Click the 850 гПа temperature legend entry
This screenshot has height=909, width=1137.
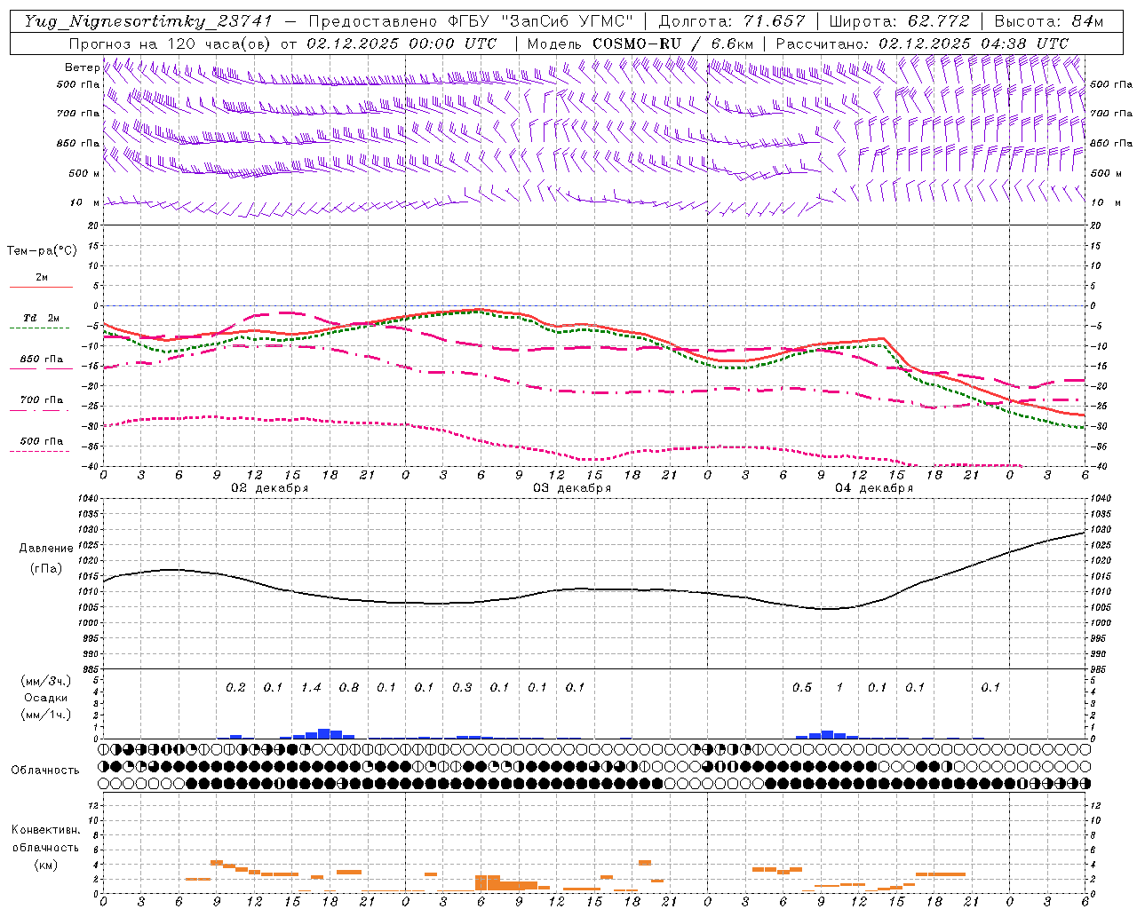point(41,360)
